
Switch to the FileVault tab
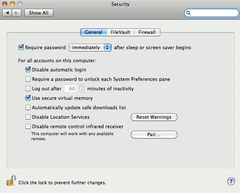[120, 32]
